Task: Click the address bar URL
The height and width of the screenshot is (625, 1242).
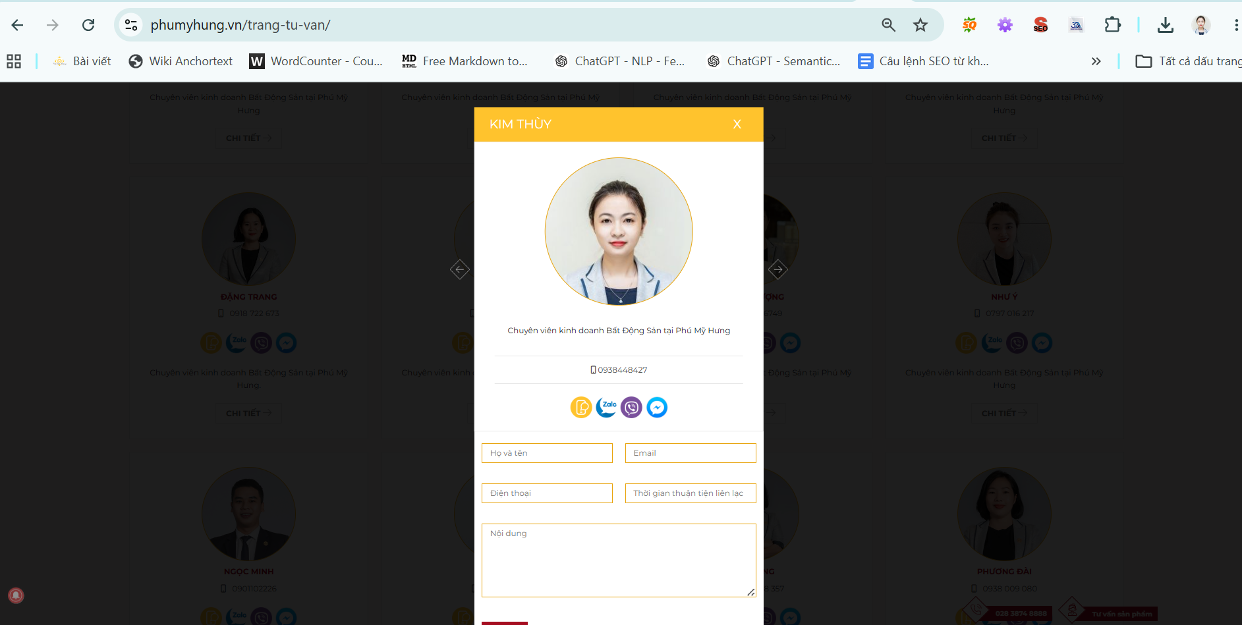Action: pyautogui.click(x=240, y=25)
